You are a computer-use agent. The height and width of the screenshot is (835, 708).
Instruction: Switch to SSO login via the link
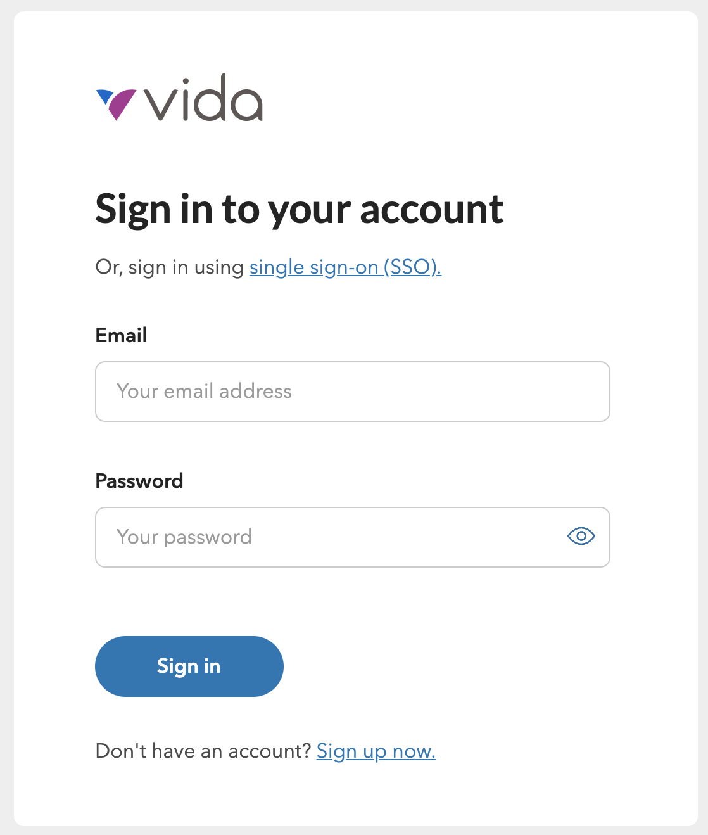tap(345, 267)
